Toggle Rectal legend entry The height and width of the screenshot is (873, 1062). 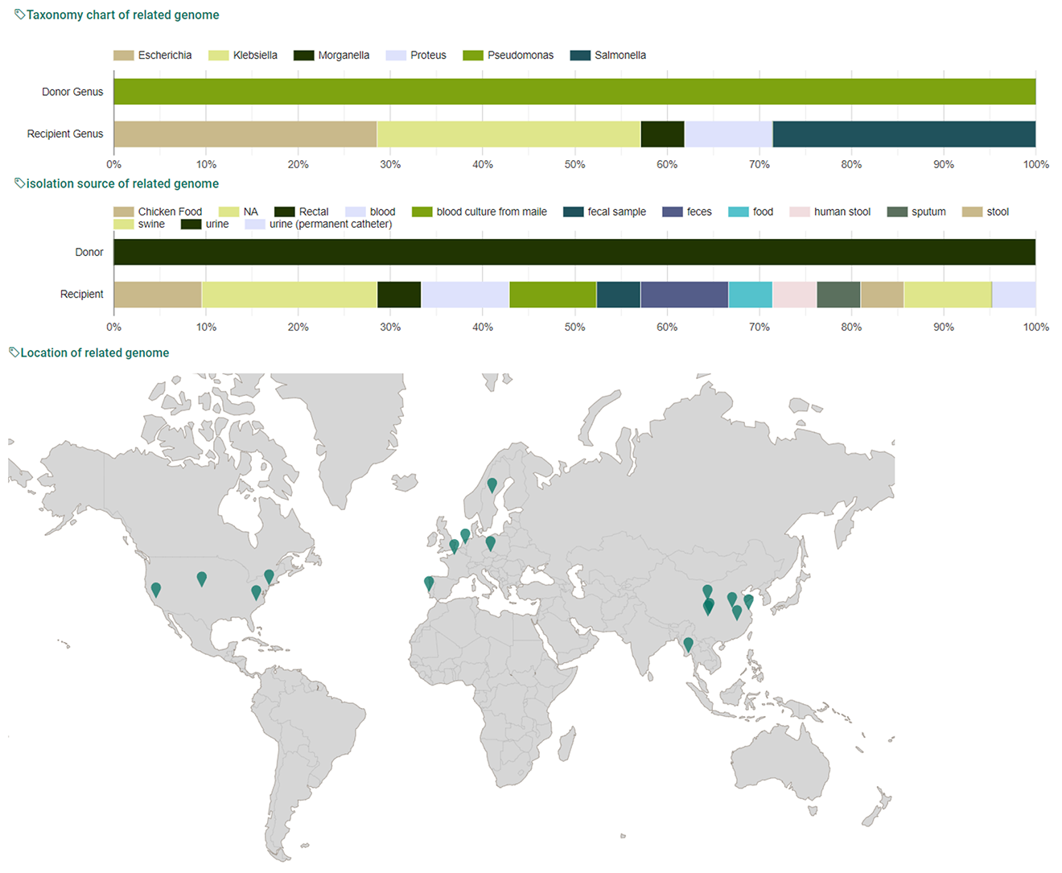tap(302, 212)
